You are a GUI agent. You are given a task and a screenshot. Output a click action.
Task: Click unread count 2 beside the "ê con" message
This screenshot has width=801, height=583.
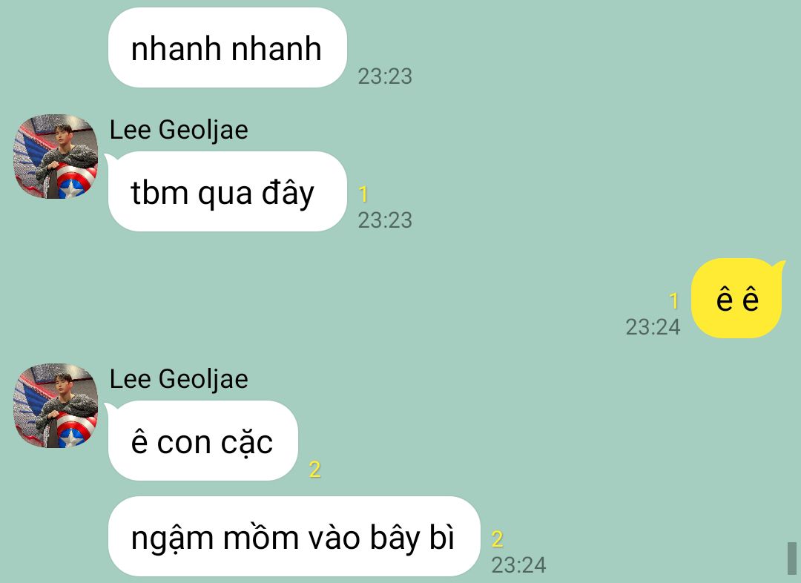click(x=314, y=469)
